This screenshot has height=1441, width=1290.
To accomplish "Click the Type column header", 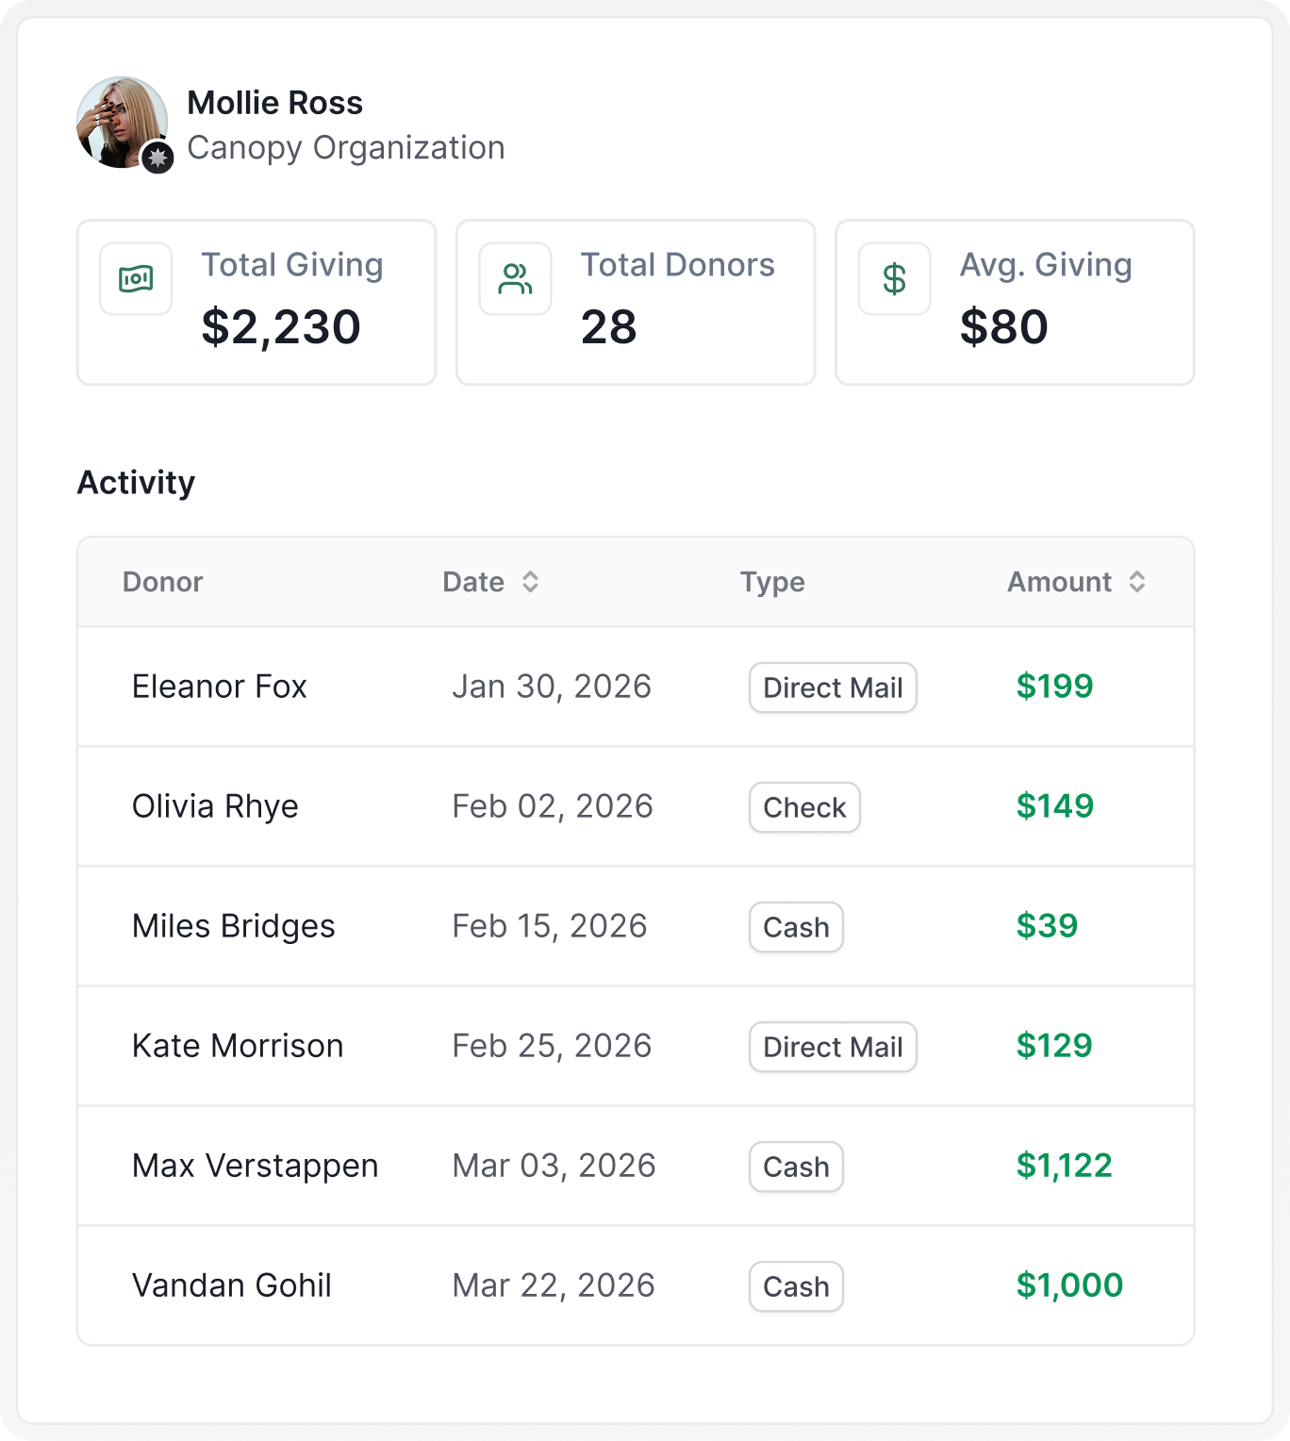I will [x=772, y=582].
